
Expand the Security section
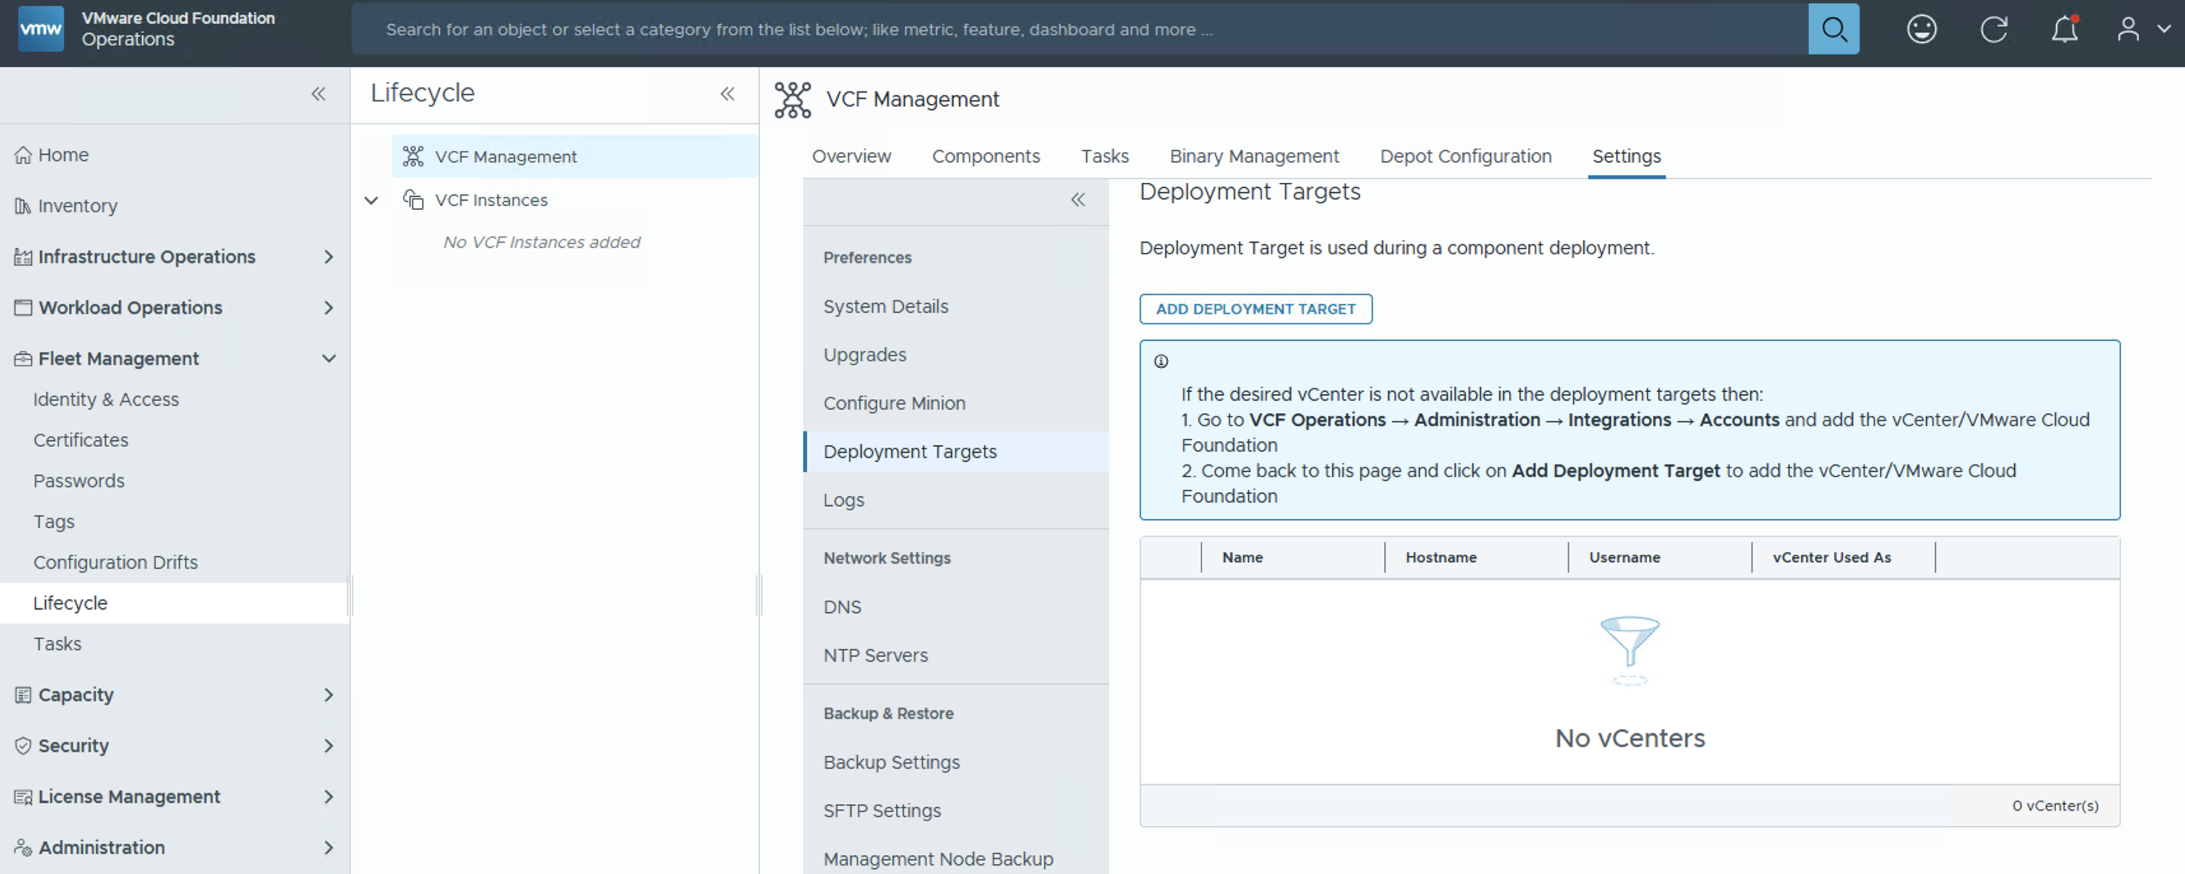(328, 746)
